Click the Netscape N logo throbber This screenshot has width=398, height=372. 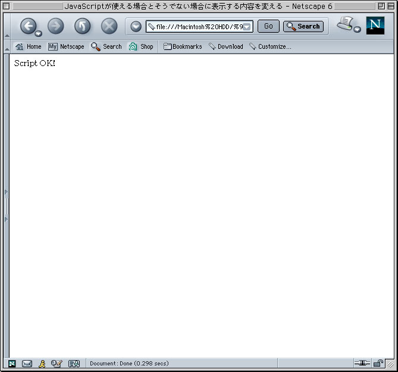pyautogui.click(x=375, y=26)
